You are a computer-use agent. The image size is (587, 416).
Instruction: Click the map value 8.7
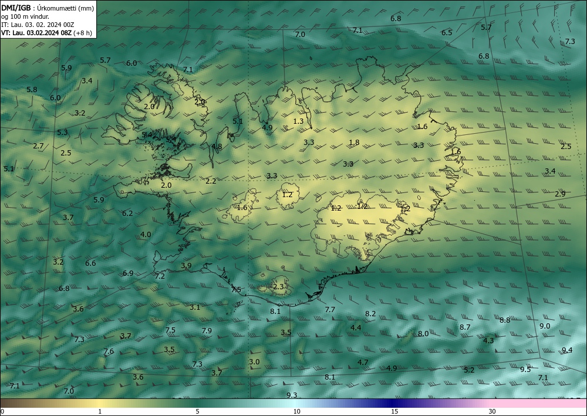465,327
